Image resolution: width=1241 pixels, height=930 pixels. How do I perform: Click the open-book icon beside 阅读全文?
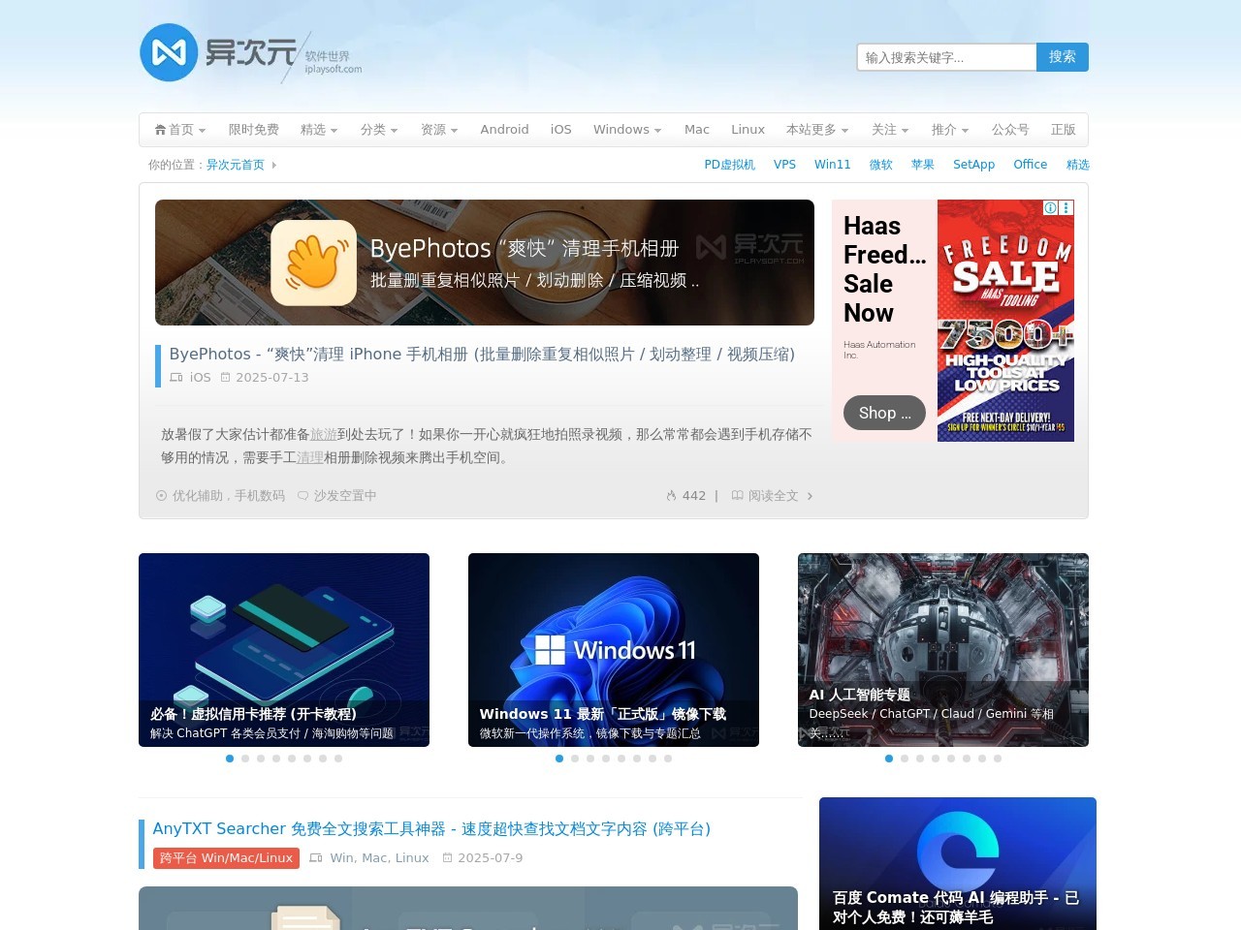point(738,495)
